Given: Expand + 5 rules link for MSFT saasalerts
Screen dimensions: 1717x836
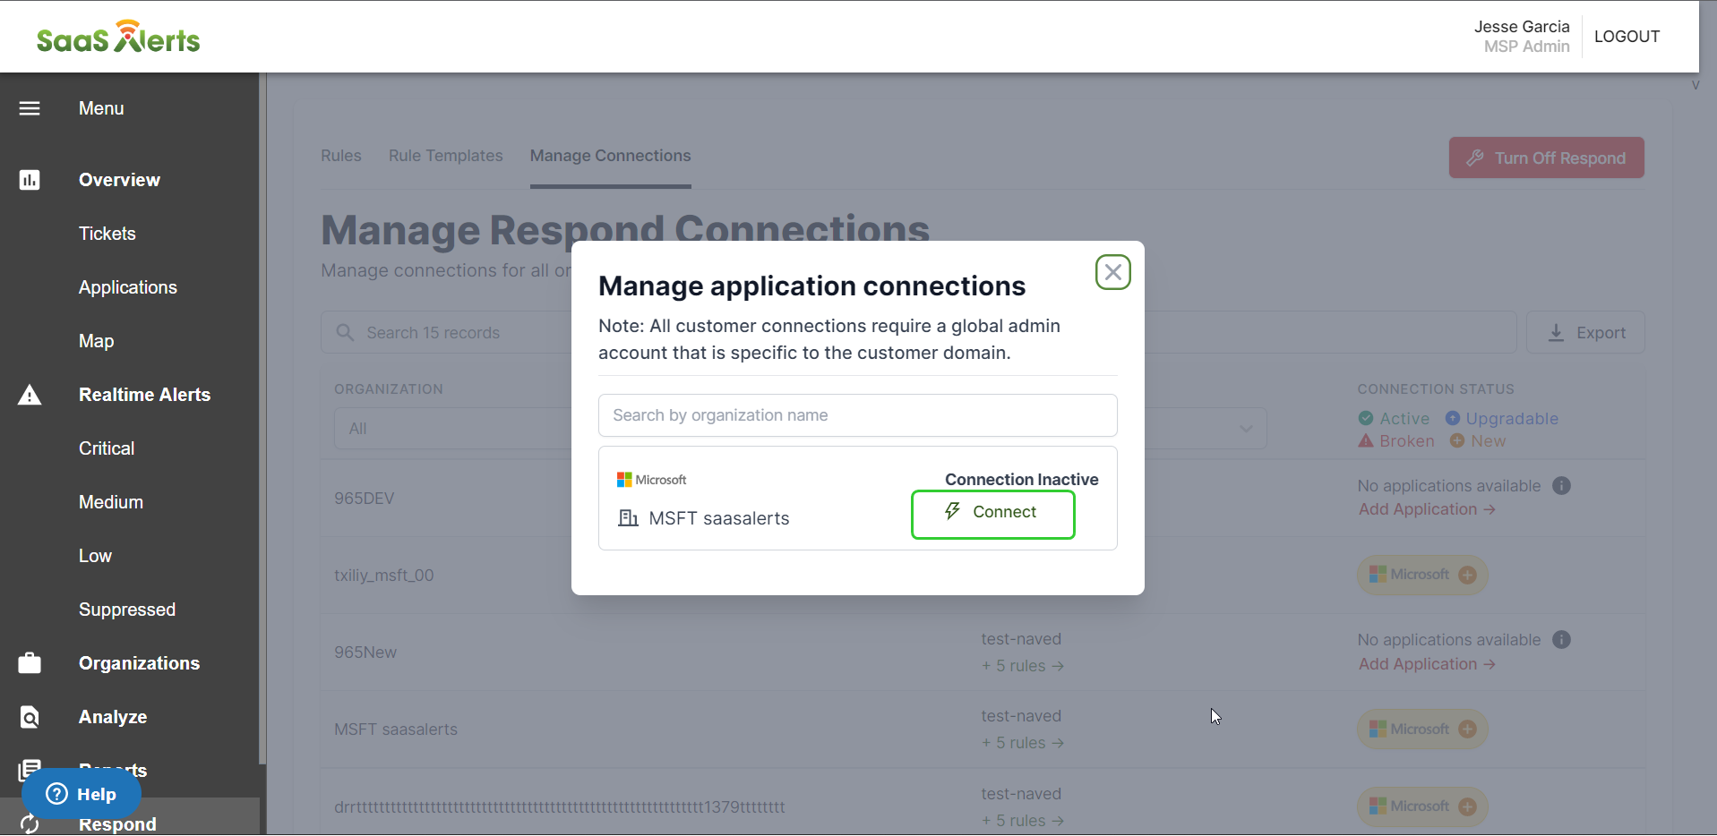Looking at the screenshot, I should (1022, 743).
